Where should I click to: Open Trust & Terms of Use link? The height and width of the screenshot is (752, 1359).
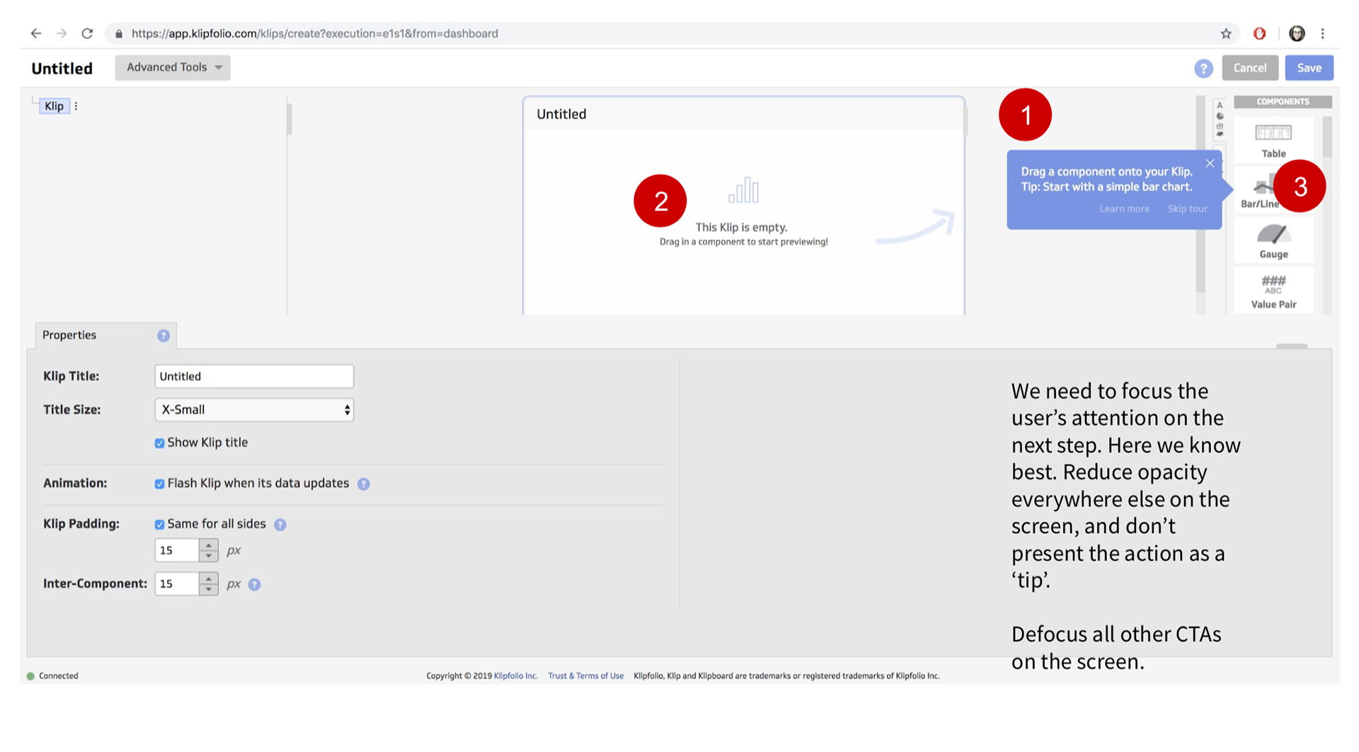(585, 676)
